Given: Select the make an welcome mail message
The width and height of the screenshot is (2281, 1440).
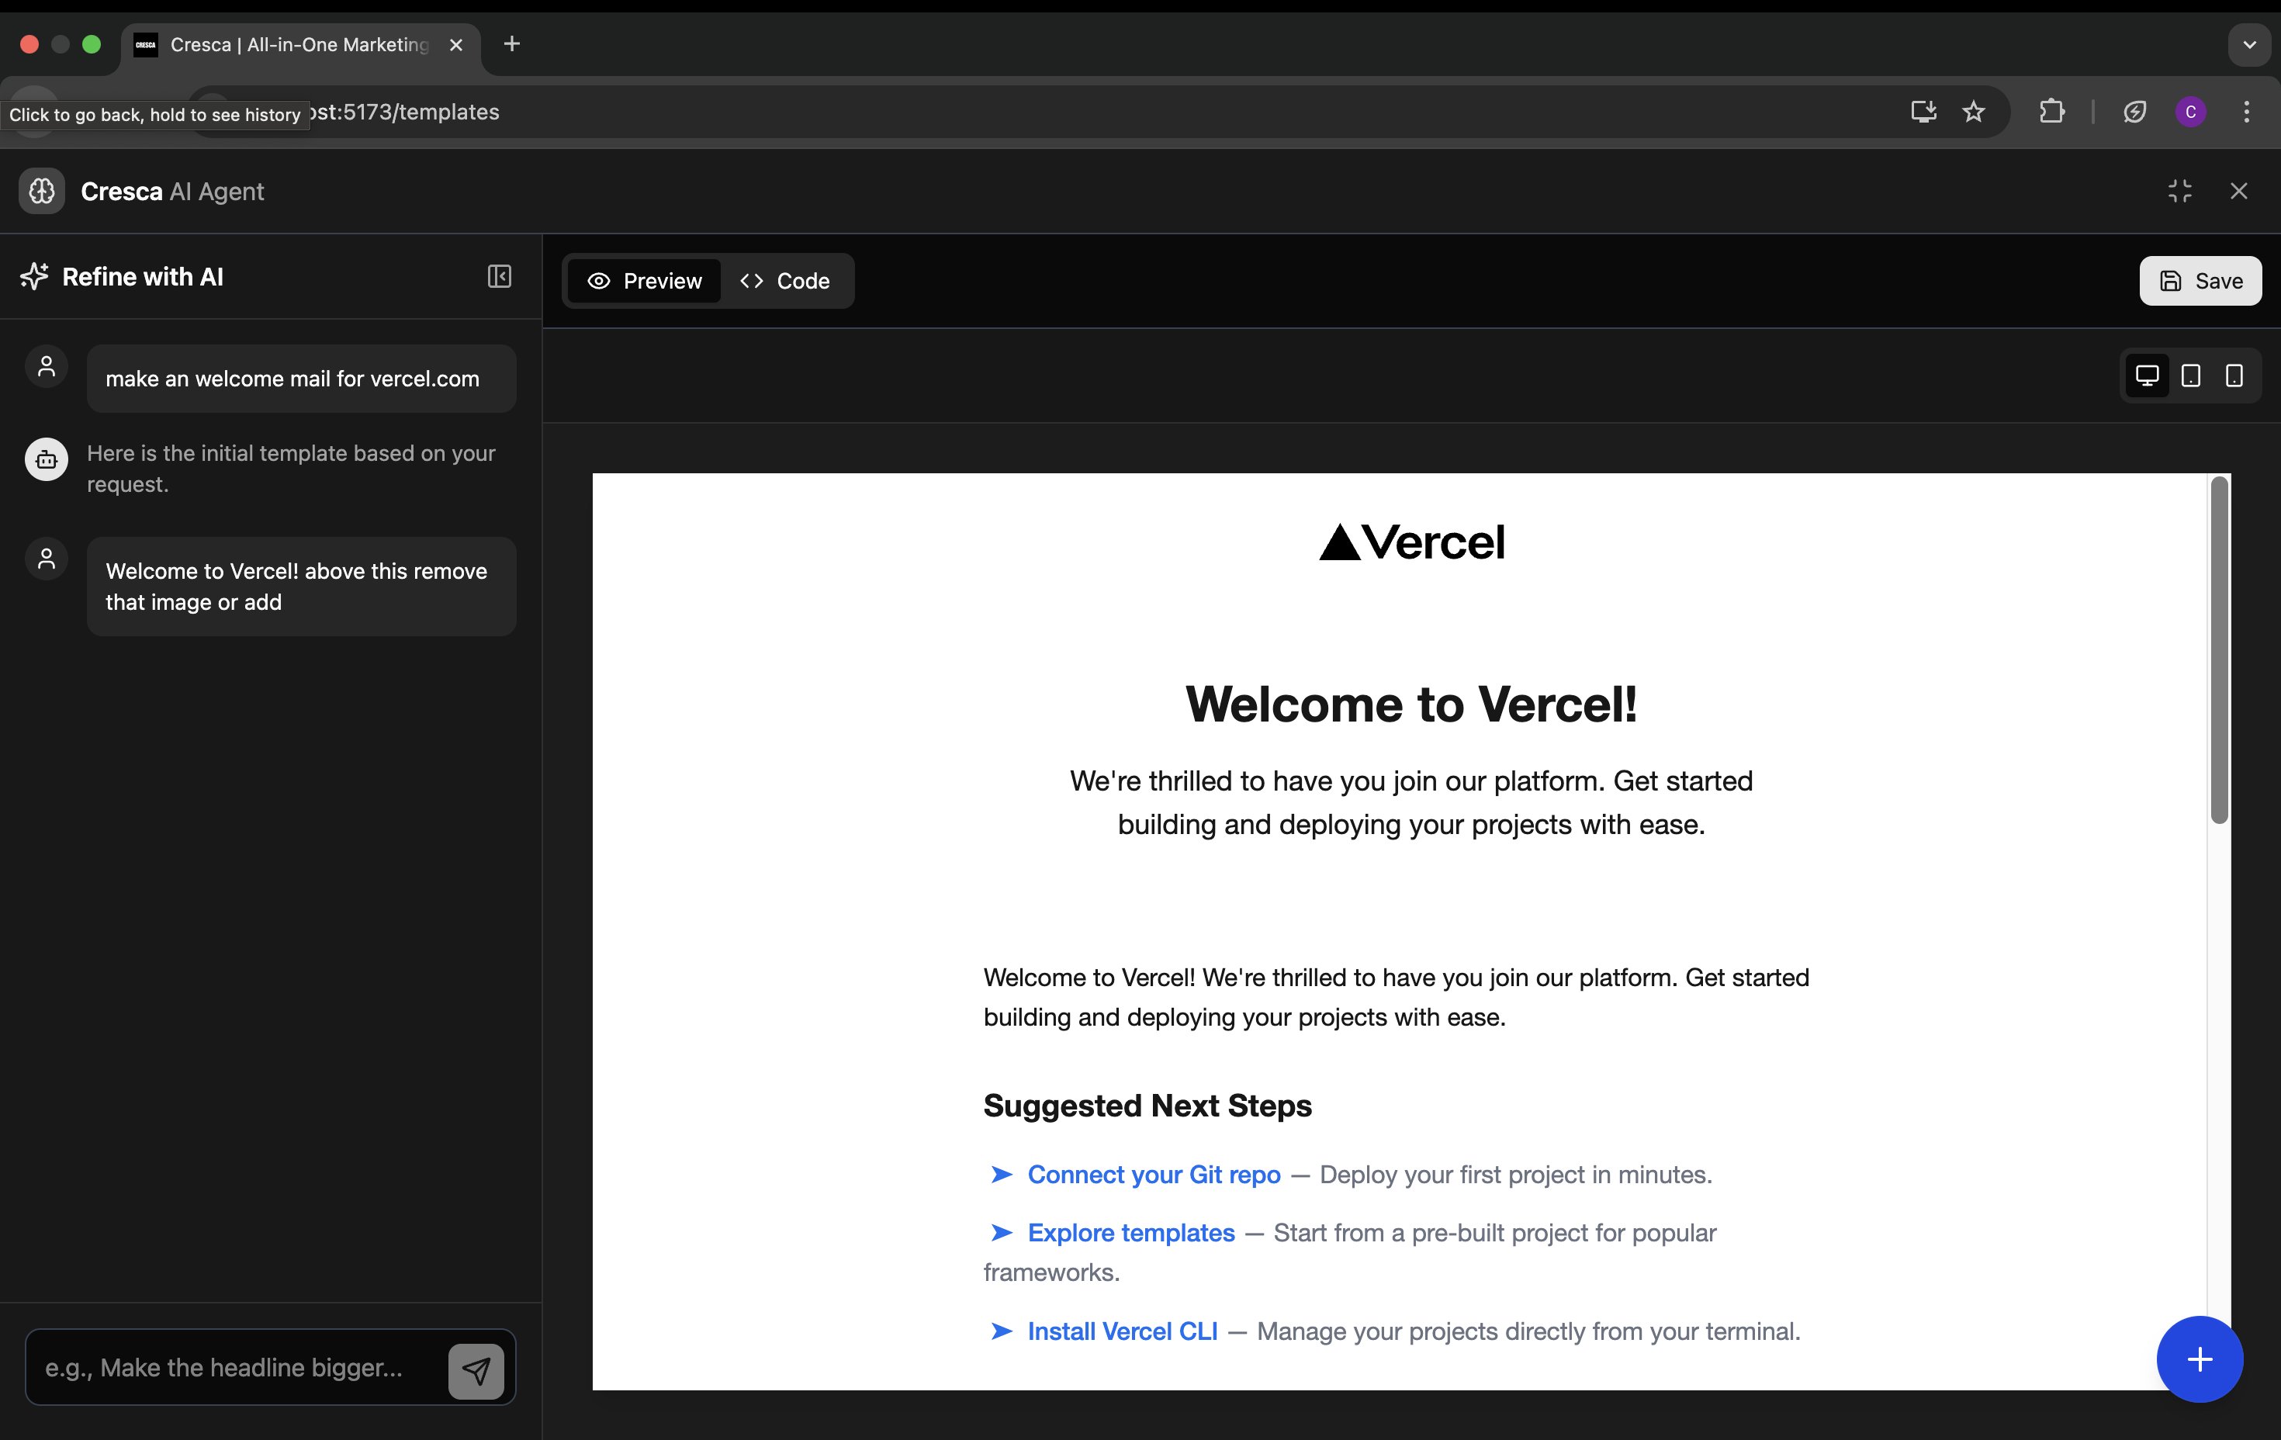Looking at the screenshot, I should point(301,379).
